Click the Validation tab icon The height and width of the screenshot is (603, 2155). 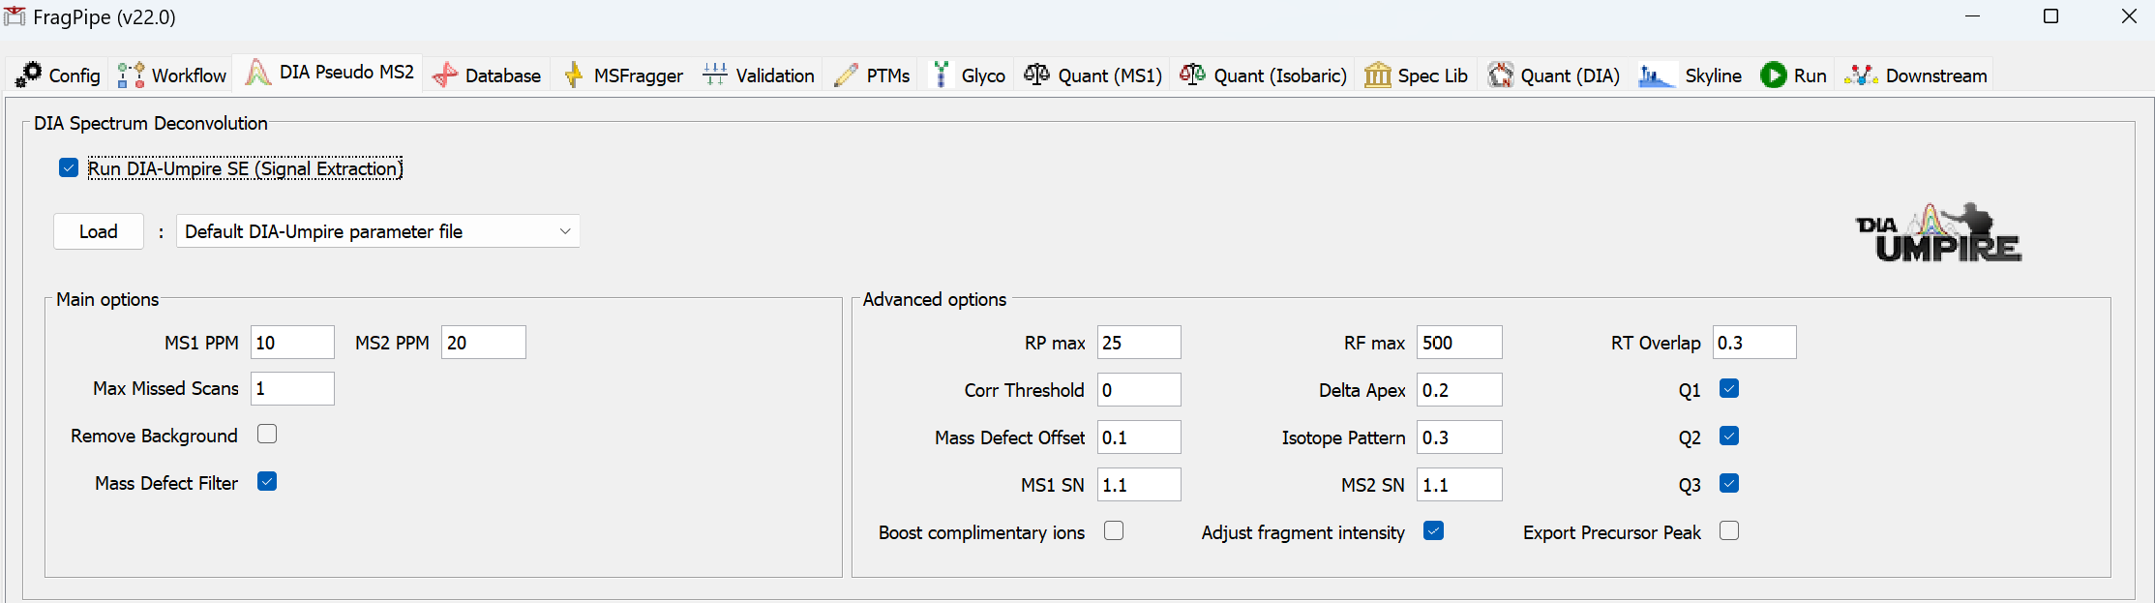pyautogui.click(x=715, y=75)
